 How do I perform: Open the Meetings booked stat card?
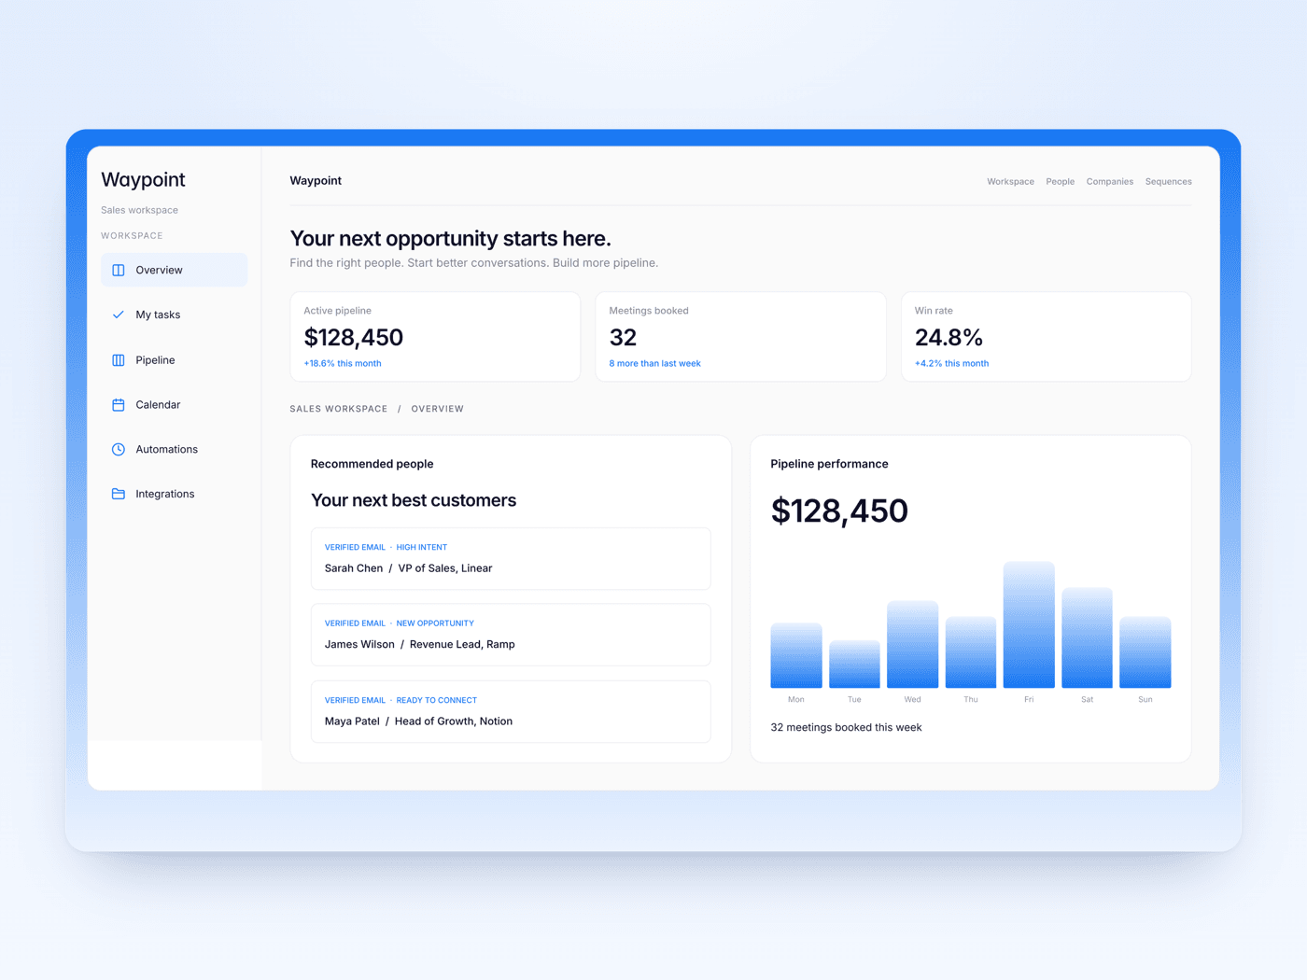coord(740,337)
